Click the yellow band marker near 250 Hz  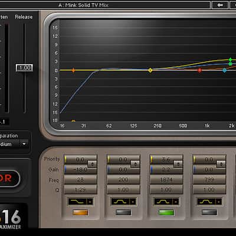[150, 70]
